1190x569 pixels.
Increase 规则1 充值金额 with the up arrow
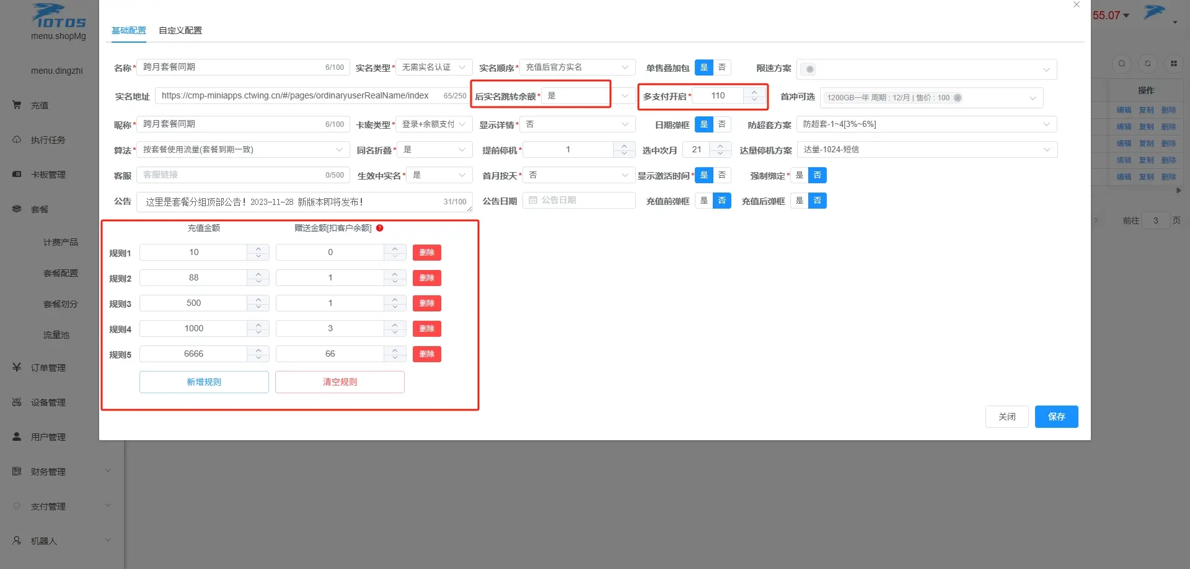[x=258, y=249]
